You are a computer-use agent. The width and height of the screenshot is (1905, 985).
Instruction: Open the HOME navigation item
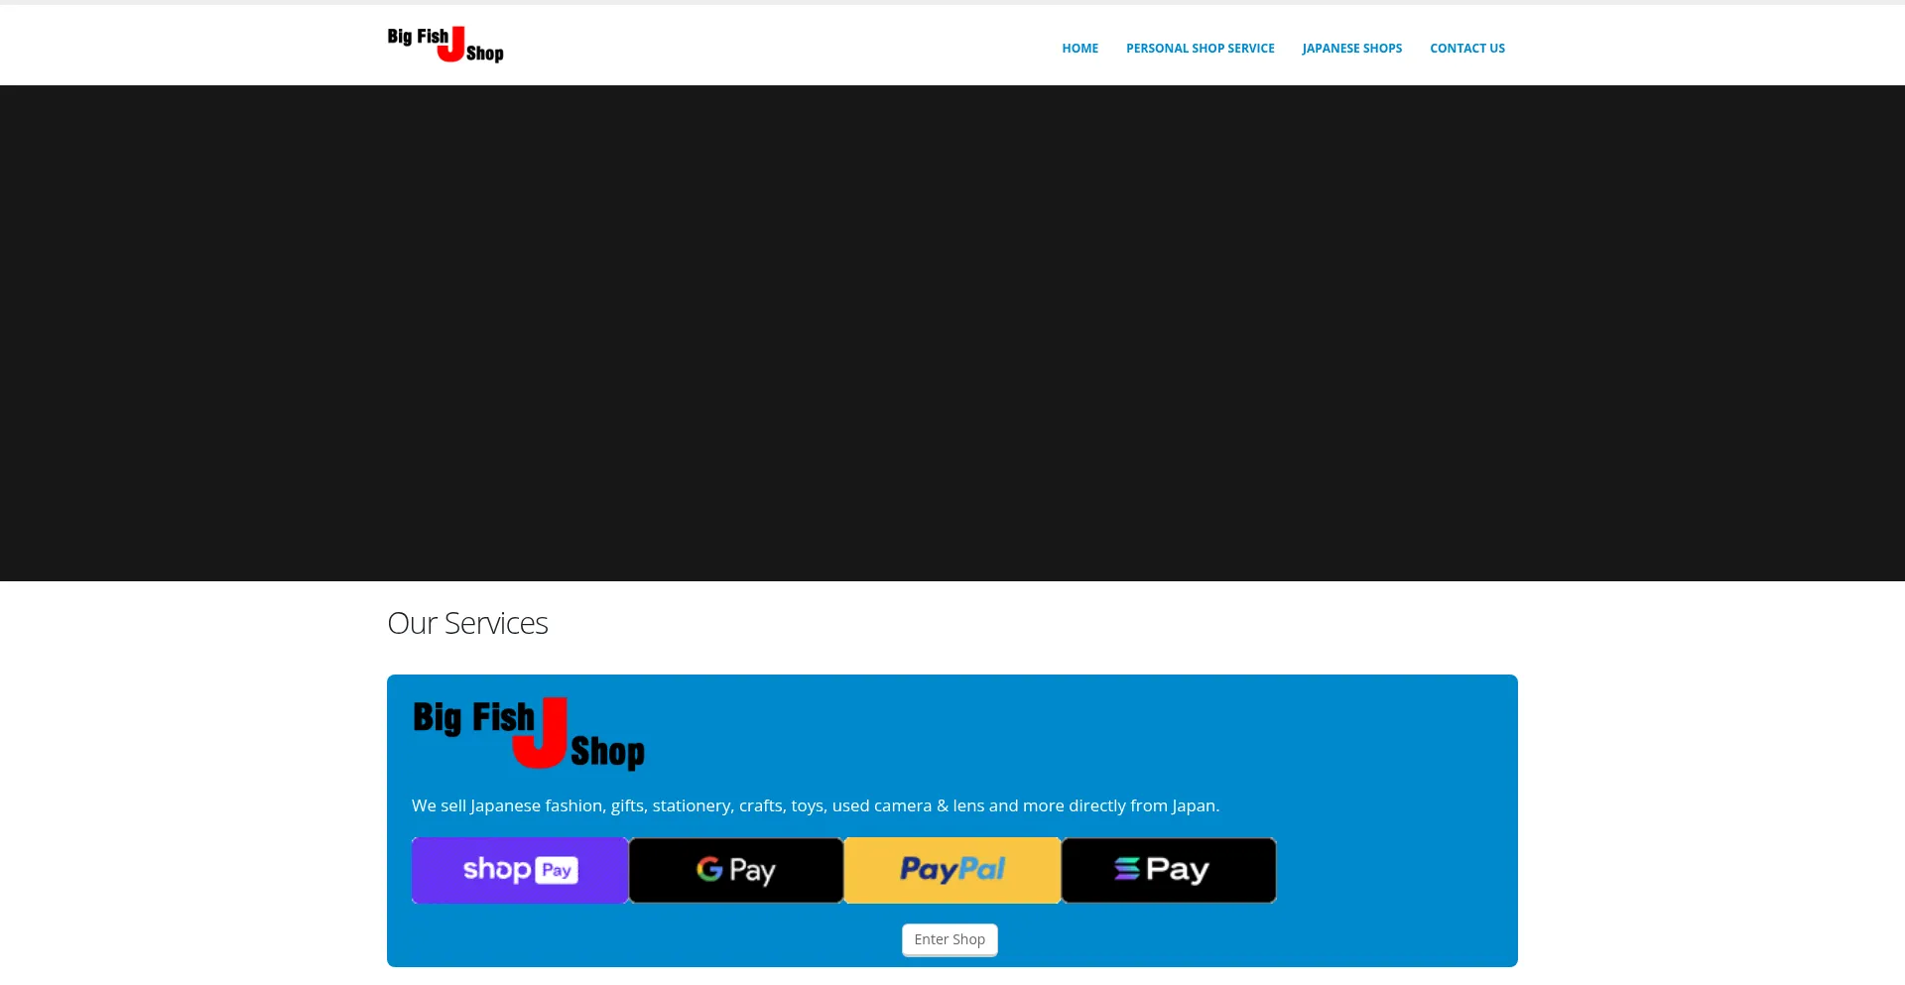[1079, 48]
